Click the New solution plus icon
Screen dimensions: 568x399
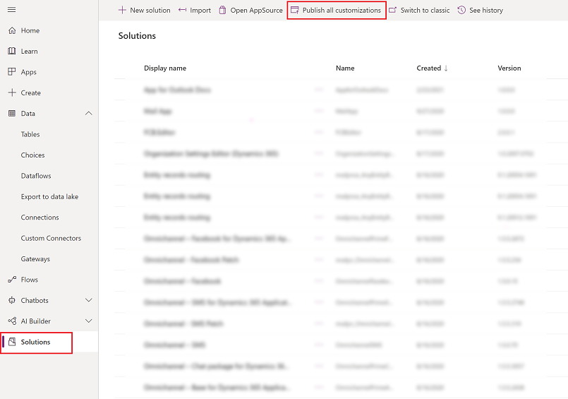point(123,10)
